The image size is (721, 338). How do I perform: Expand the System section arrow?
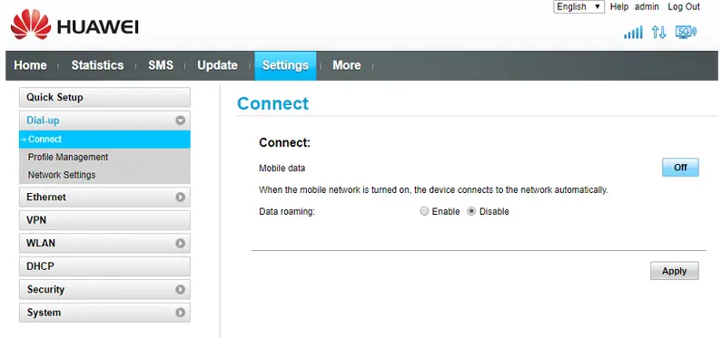coord(180,313)
